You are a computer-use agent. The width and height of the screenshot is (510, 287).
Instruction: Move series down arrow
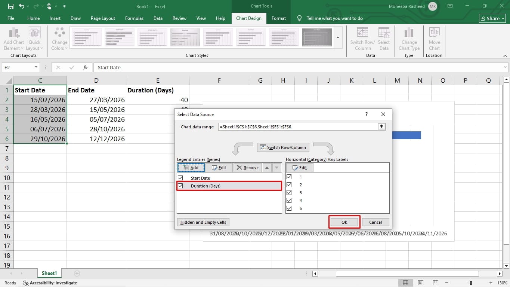276,168
